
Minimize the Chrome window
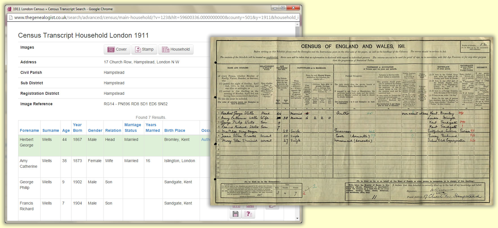point(275,8)
